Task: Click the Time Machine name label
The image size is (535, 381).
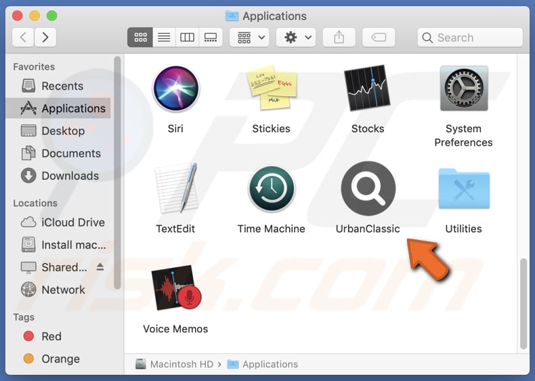Action: (x=272, y=228)
